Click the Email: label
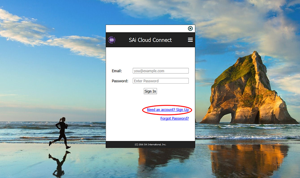300x178 pixels. [117, 71]
